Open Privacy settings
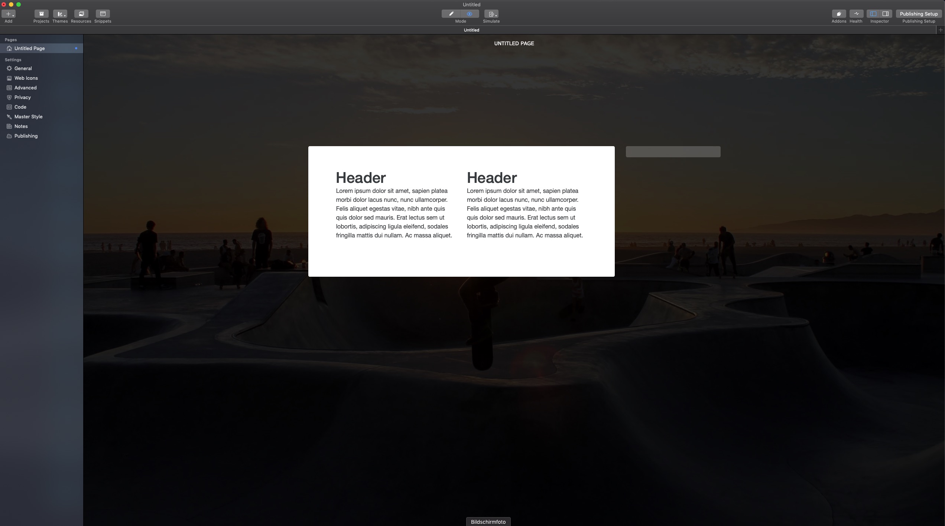The image size is (945, 526). tap(42, 97)
